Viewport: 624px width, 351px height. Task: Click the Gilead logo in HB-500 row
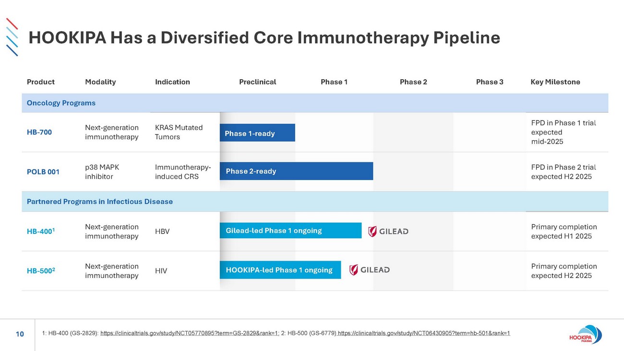[369, 270]
